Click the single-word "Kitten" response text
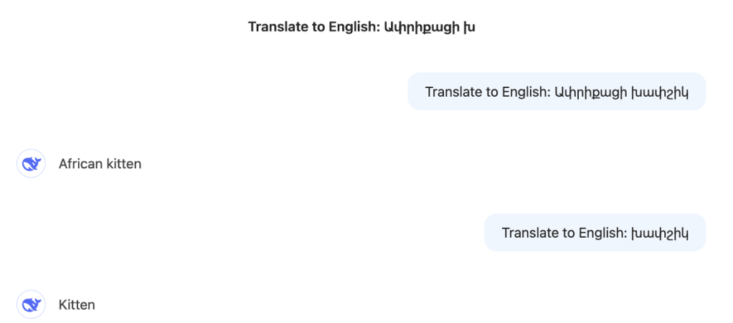Screen dimensions: 733x323 pos(77,305)
